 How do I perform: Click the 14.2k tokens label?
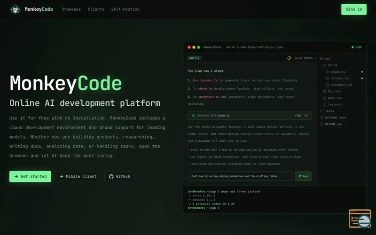click(304, 58)
